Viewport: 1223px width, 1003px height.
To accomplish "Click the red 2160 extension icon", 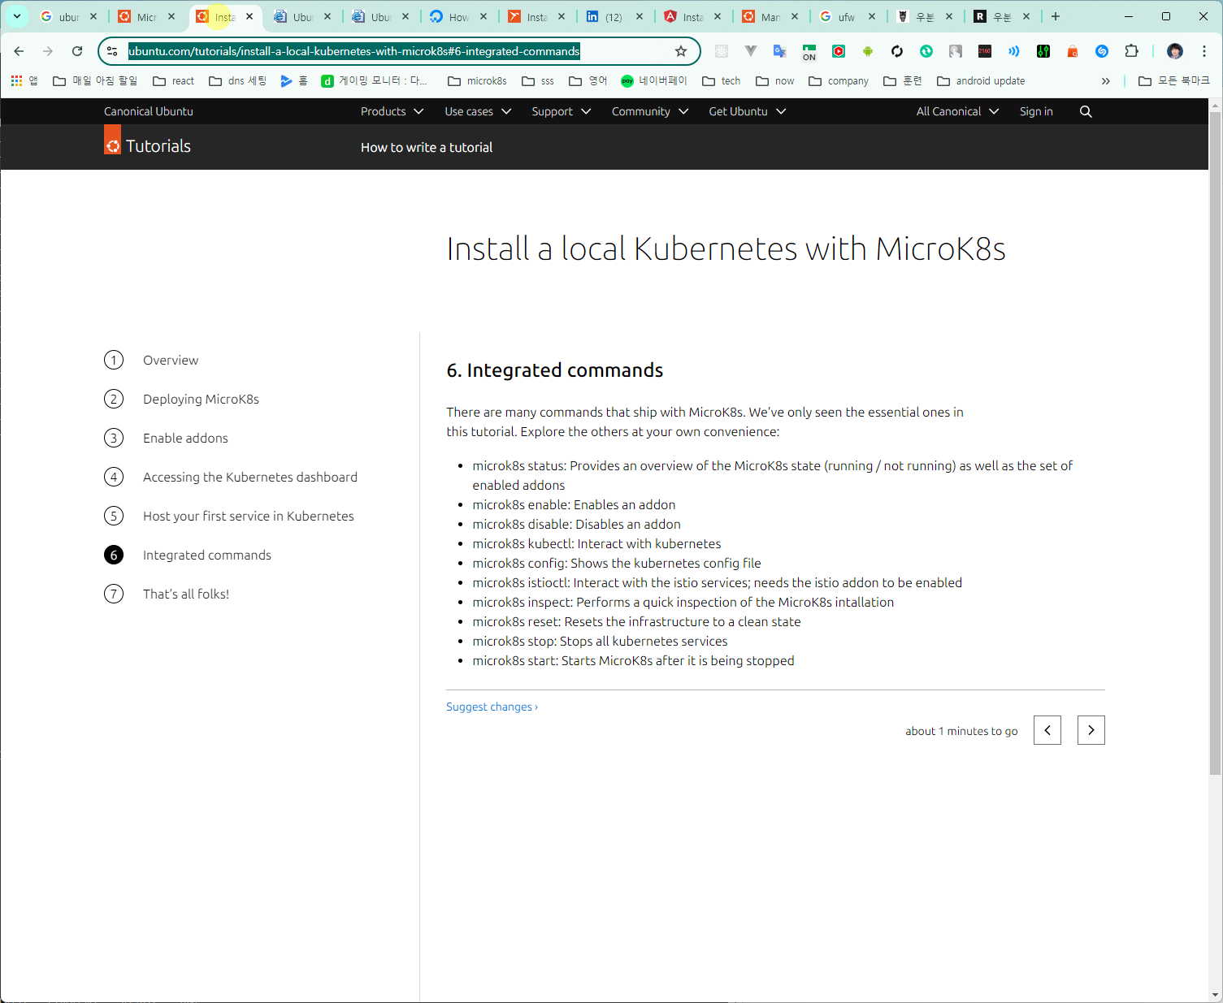I will tap(985, 51).
